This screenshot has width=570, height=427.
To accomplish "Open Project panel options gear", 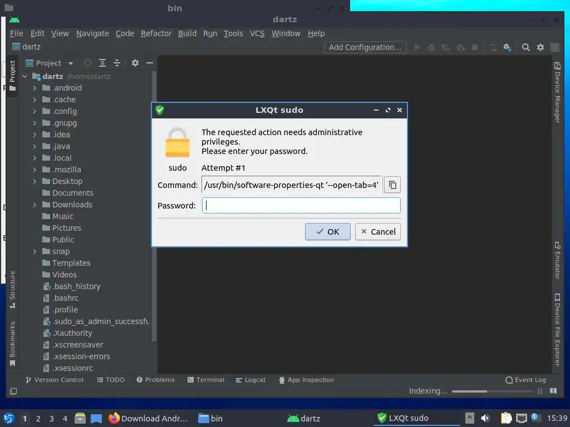I will click(x=135, y=63).
